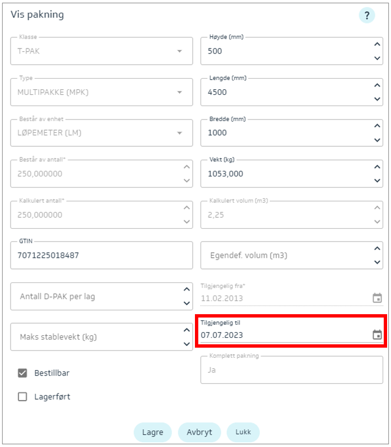Open calendar for Tilgjengelig fra date
Screen dimensions: 391x447
tap(377, 298)
